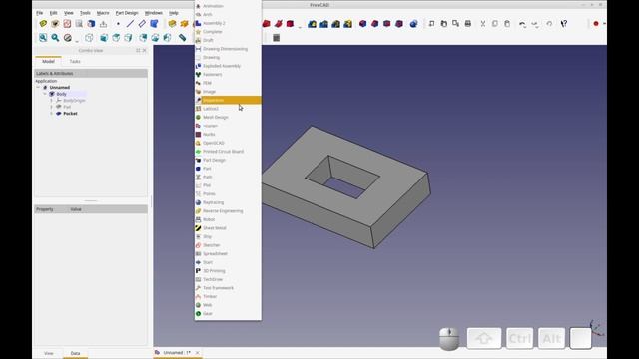
Task: Expand the Pad tree node
Action: click(x=51, y=107)
